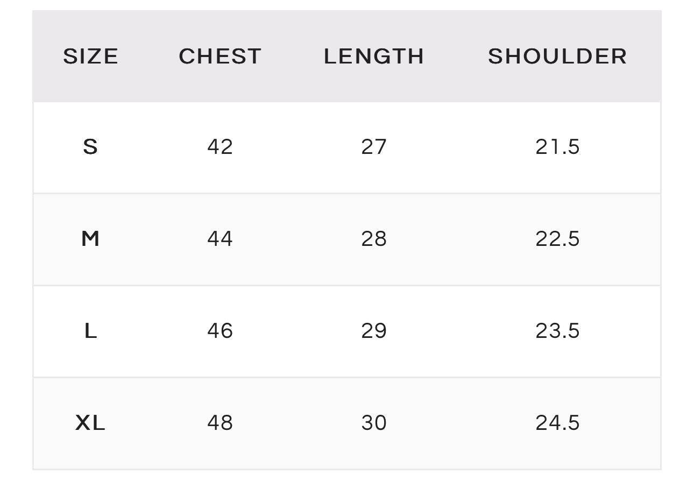The width and height of the screenshot is (694, 502).
Task: Click the SHOULDER column header
Action: (557, 56)
